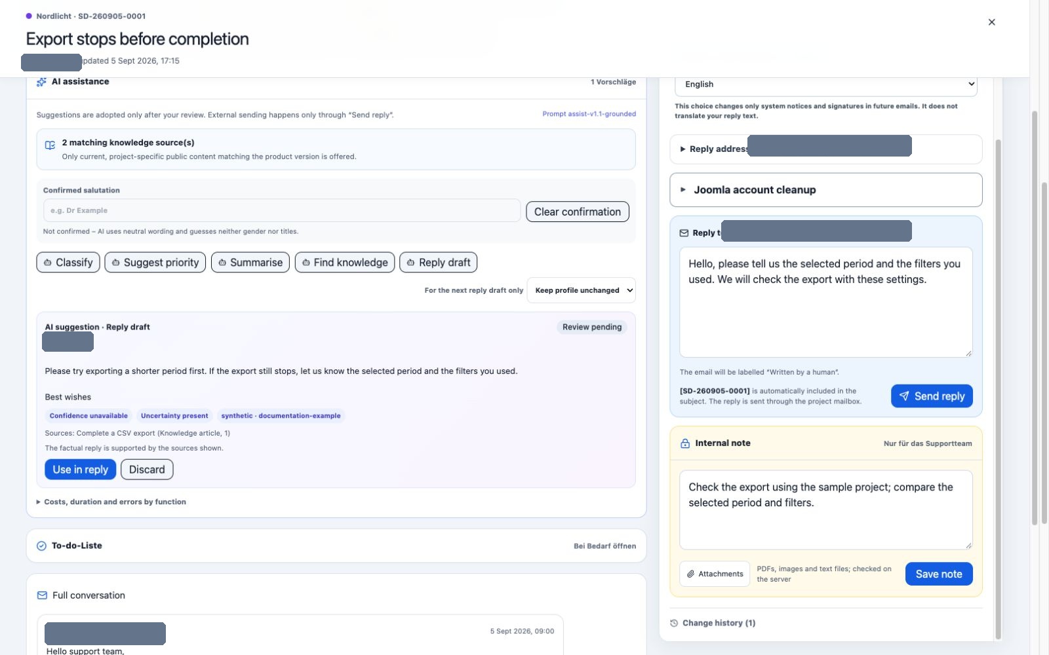Click the Confirmed salutation input field

coord(282,210)
